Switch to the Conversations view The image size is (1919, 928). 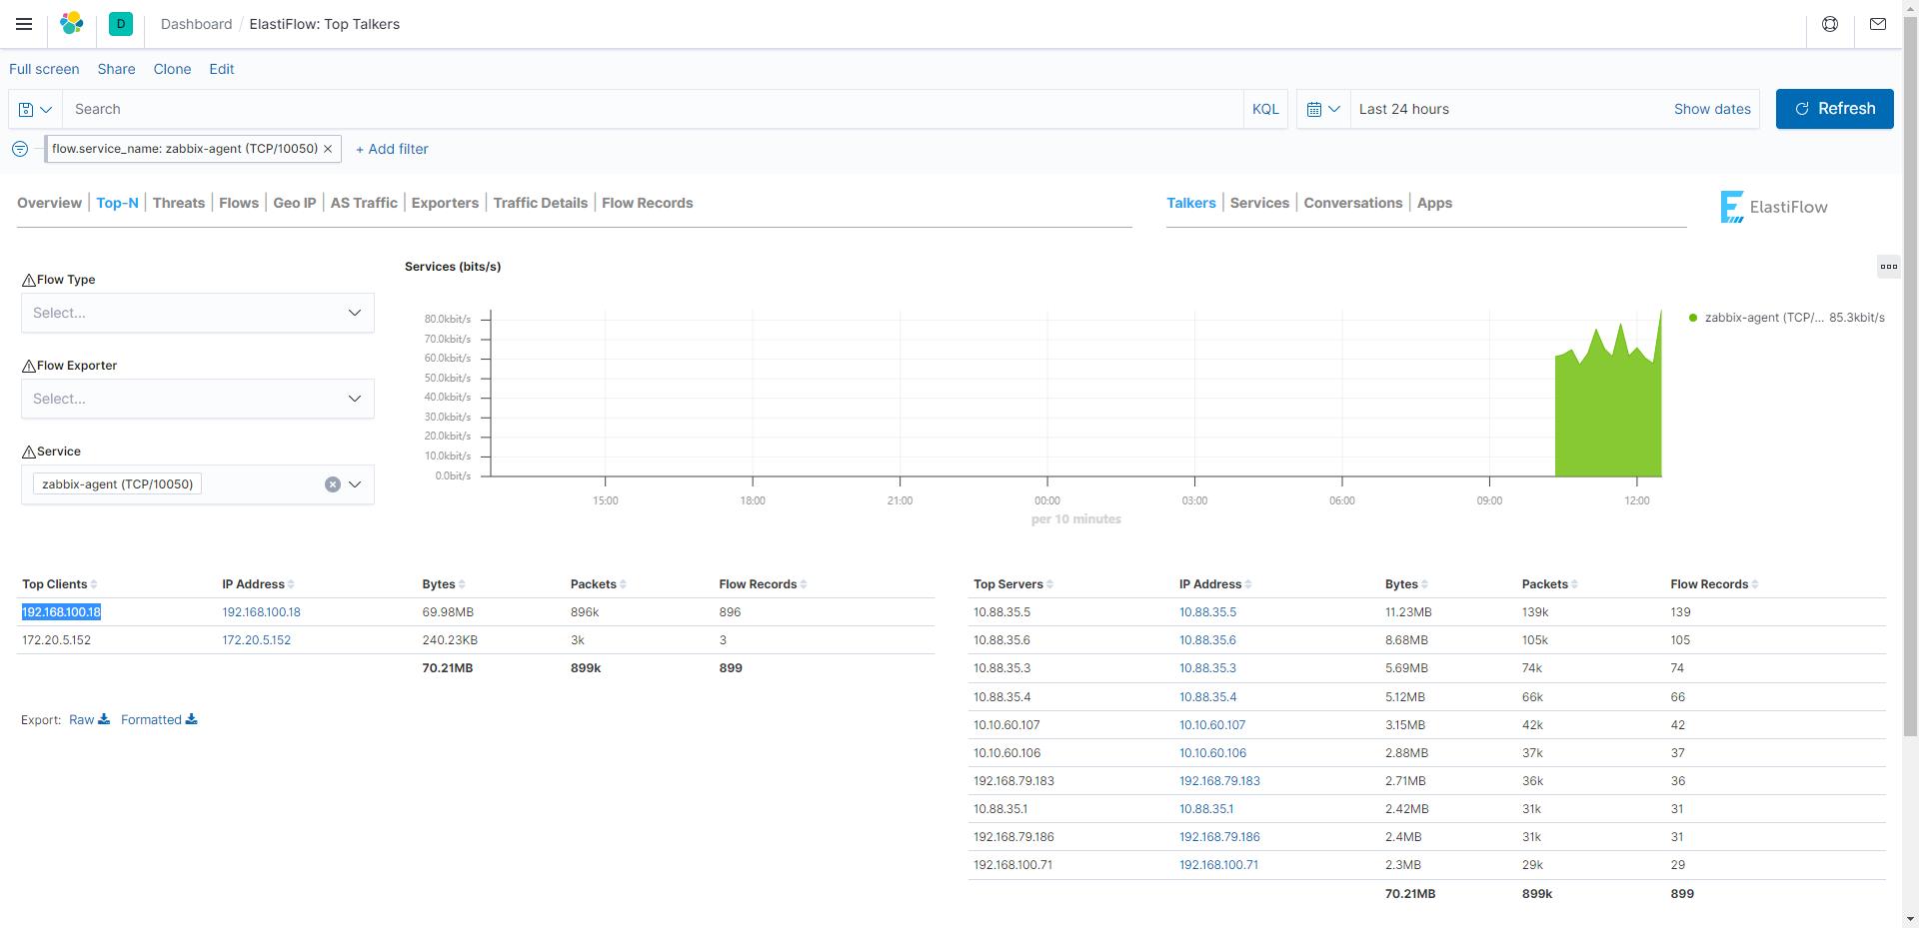coord(1353,203)
